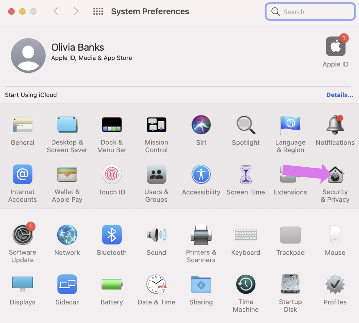Image resolution: width=359 pixels, height=323 pixels.
Task: Open Displays preferences
Action: 22,284
